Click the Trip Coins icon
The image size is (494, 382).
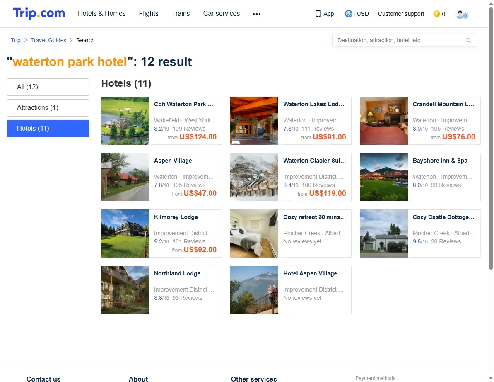[437, 14]
